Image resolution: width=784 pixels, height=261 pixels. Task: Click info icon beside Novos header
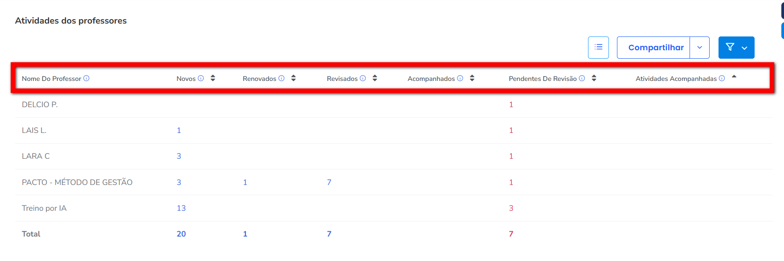click(201, 78)
